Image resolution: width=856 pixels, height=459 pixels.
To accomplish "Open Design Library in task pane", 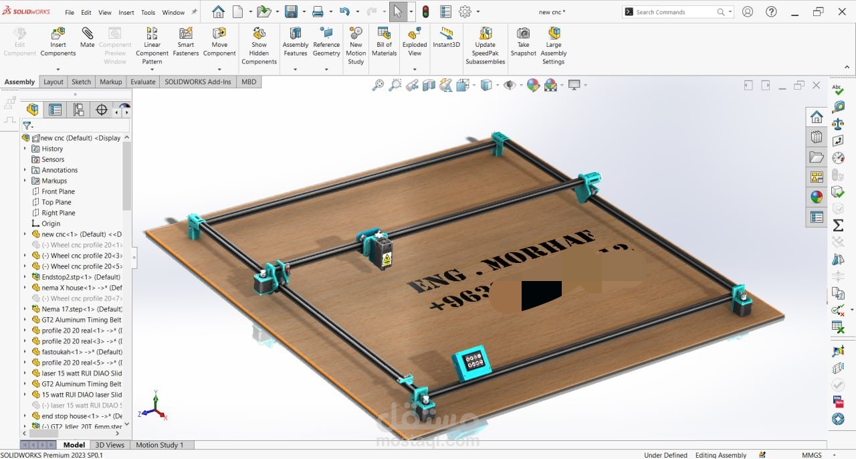I will click(817, 137).
